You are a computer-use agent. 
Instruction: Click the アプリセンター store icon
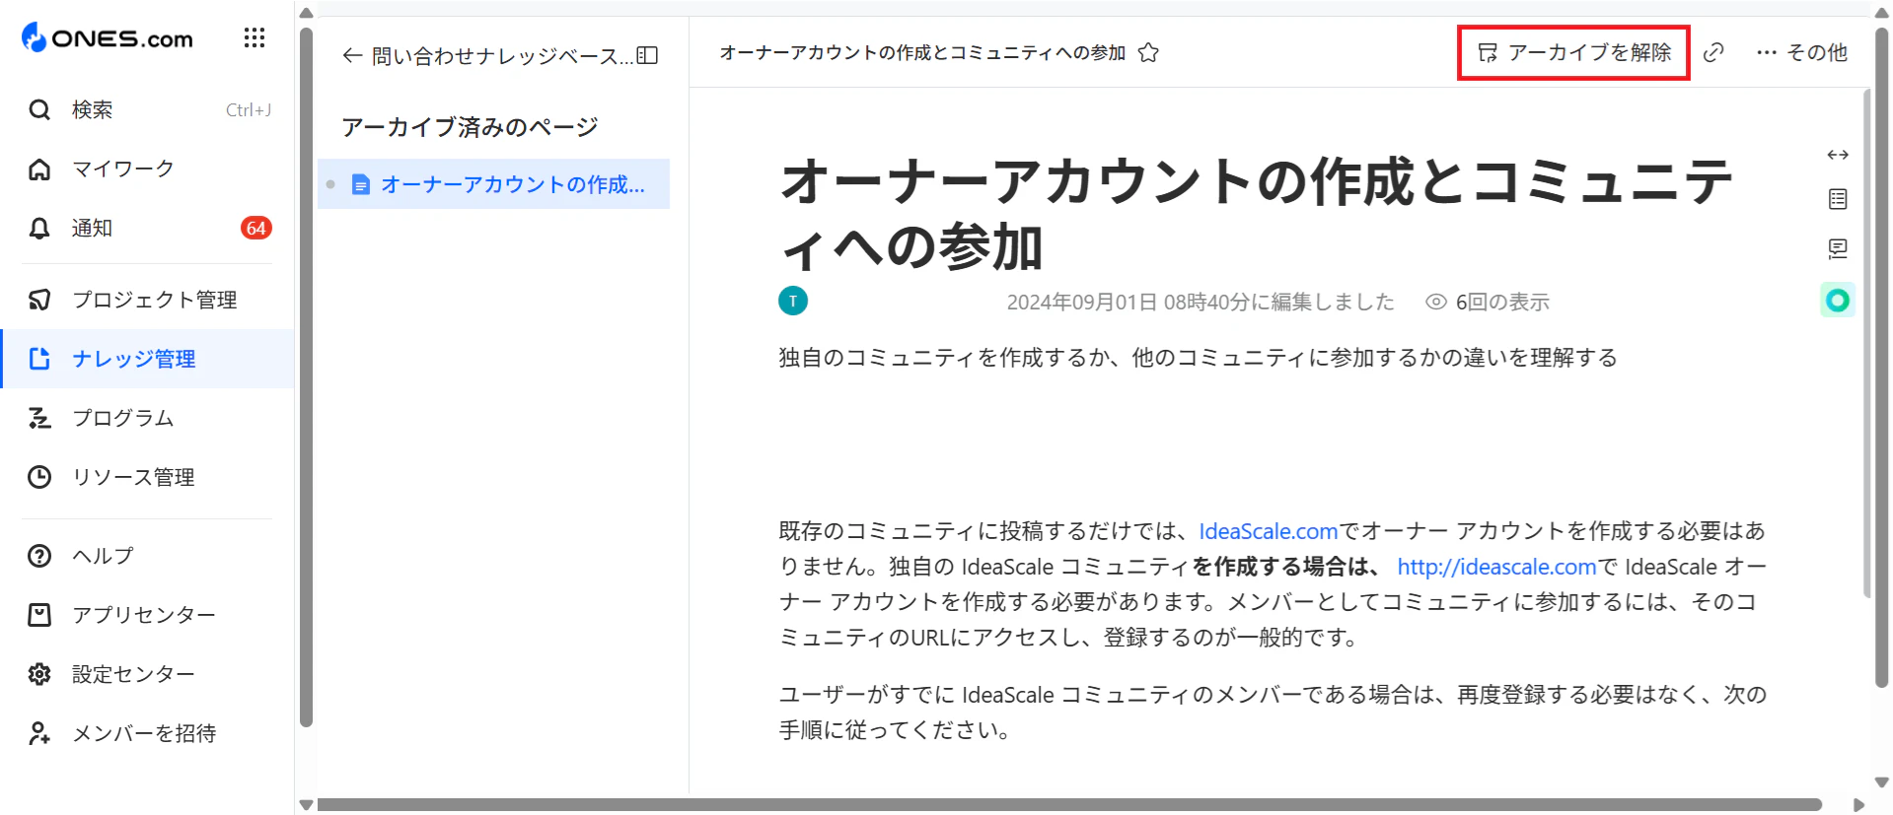39,615
